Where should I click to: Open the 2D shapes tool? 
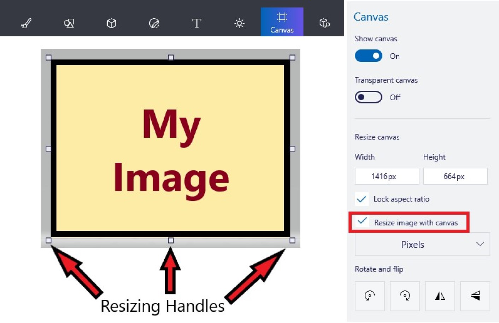point(69,23)
